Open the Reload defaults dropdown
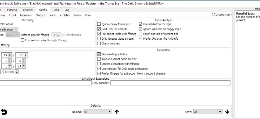The width and height of the screenshot is (260, 119). [97, 112]
